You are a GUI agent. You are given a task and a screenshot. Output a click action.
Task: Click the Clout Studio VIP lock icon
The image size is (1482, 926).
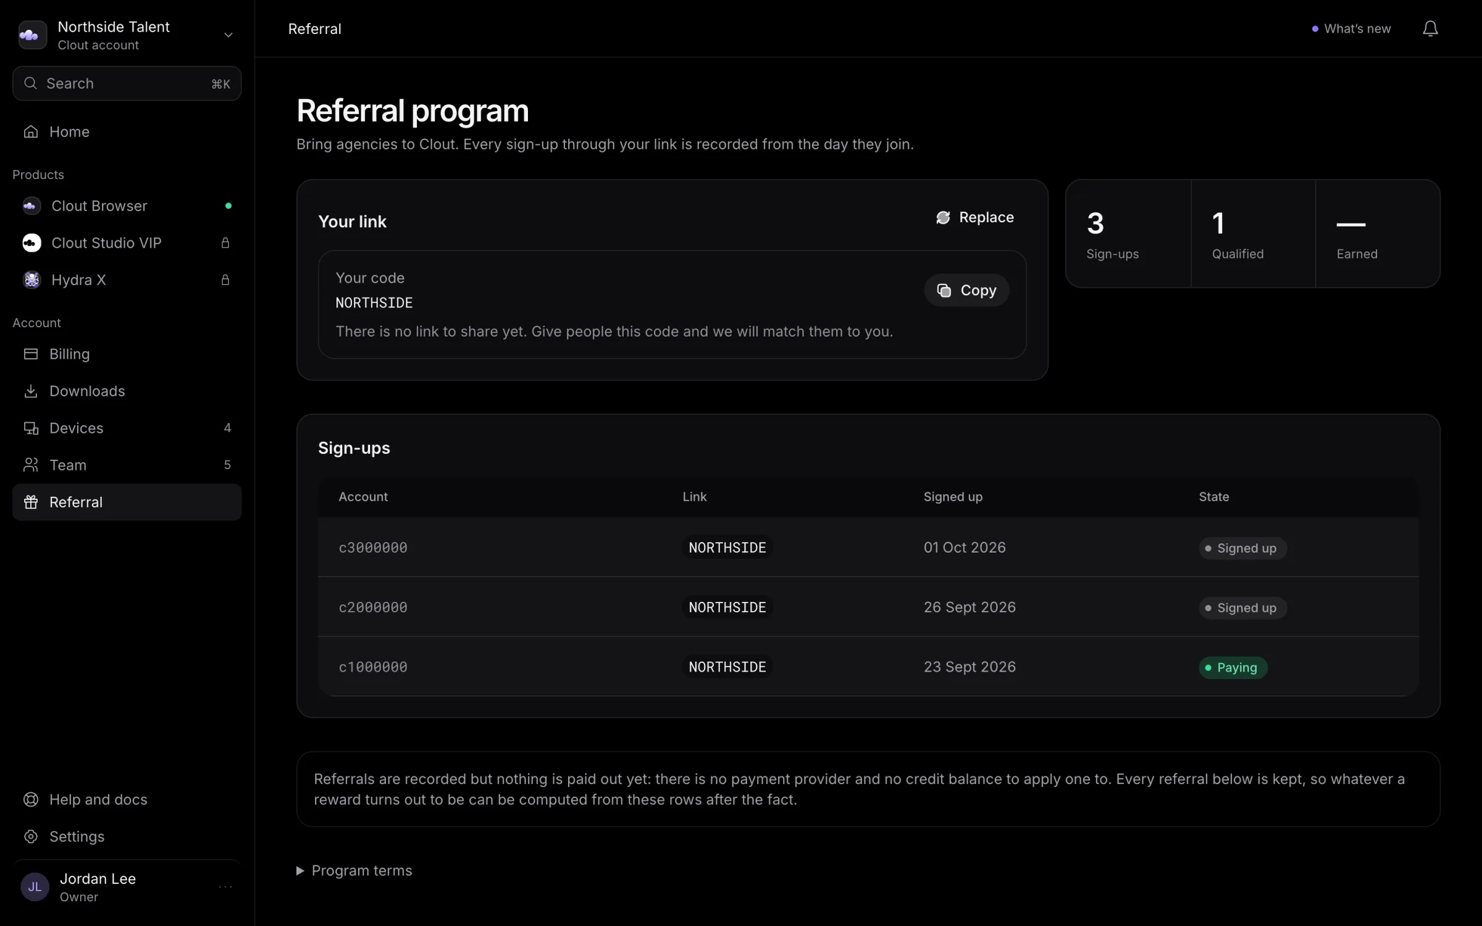pyautogui.click(x=225, y=243)
